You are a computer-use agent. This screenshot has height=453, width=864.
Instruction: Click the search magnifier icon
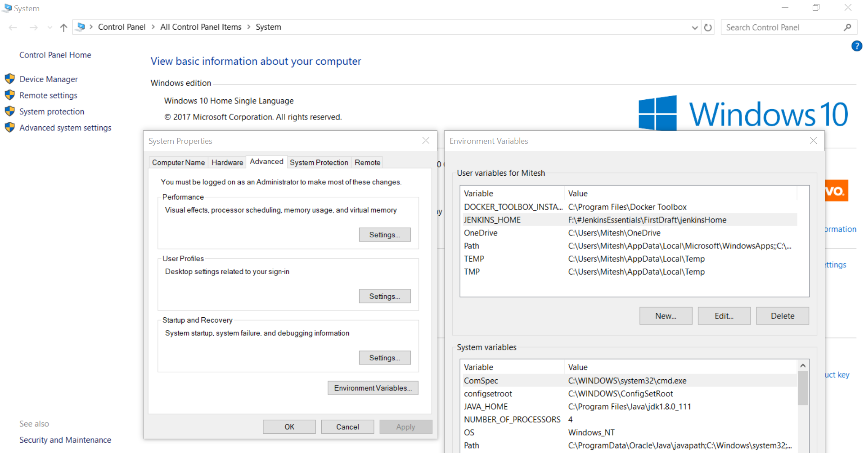point(847,27)
